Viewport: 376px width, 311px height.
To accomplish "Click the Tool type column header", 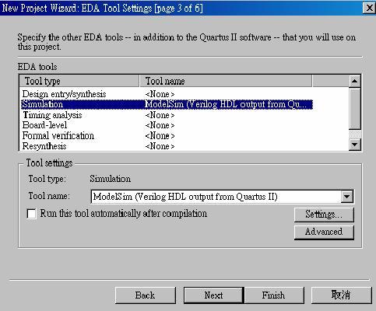I will pos(79,81).
